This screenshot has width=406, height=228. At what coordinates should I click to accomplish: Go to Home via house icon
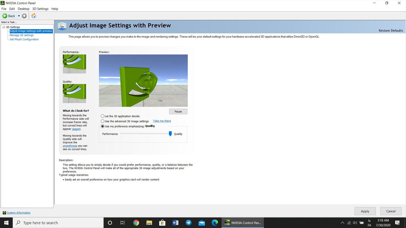pyautogui.click(x=34, y=16)
